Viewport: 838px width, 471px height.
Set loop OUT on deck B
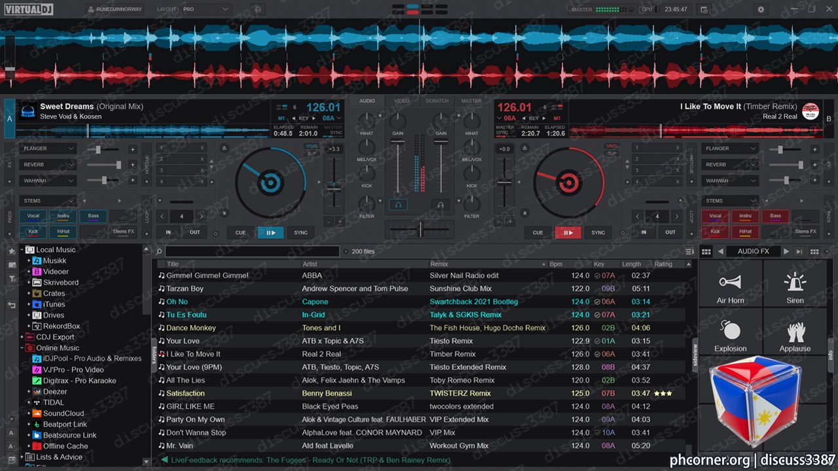click(670, 232)
